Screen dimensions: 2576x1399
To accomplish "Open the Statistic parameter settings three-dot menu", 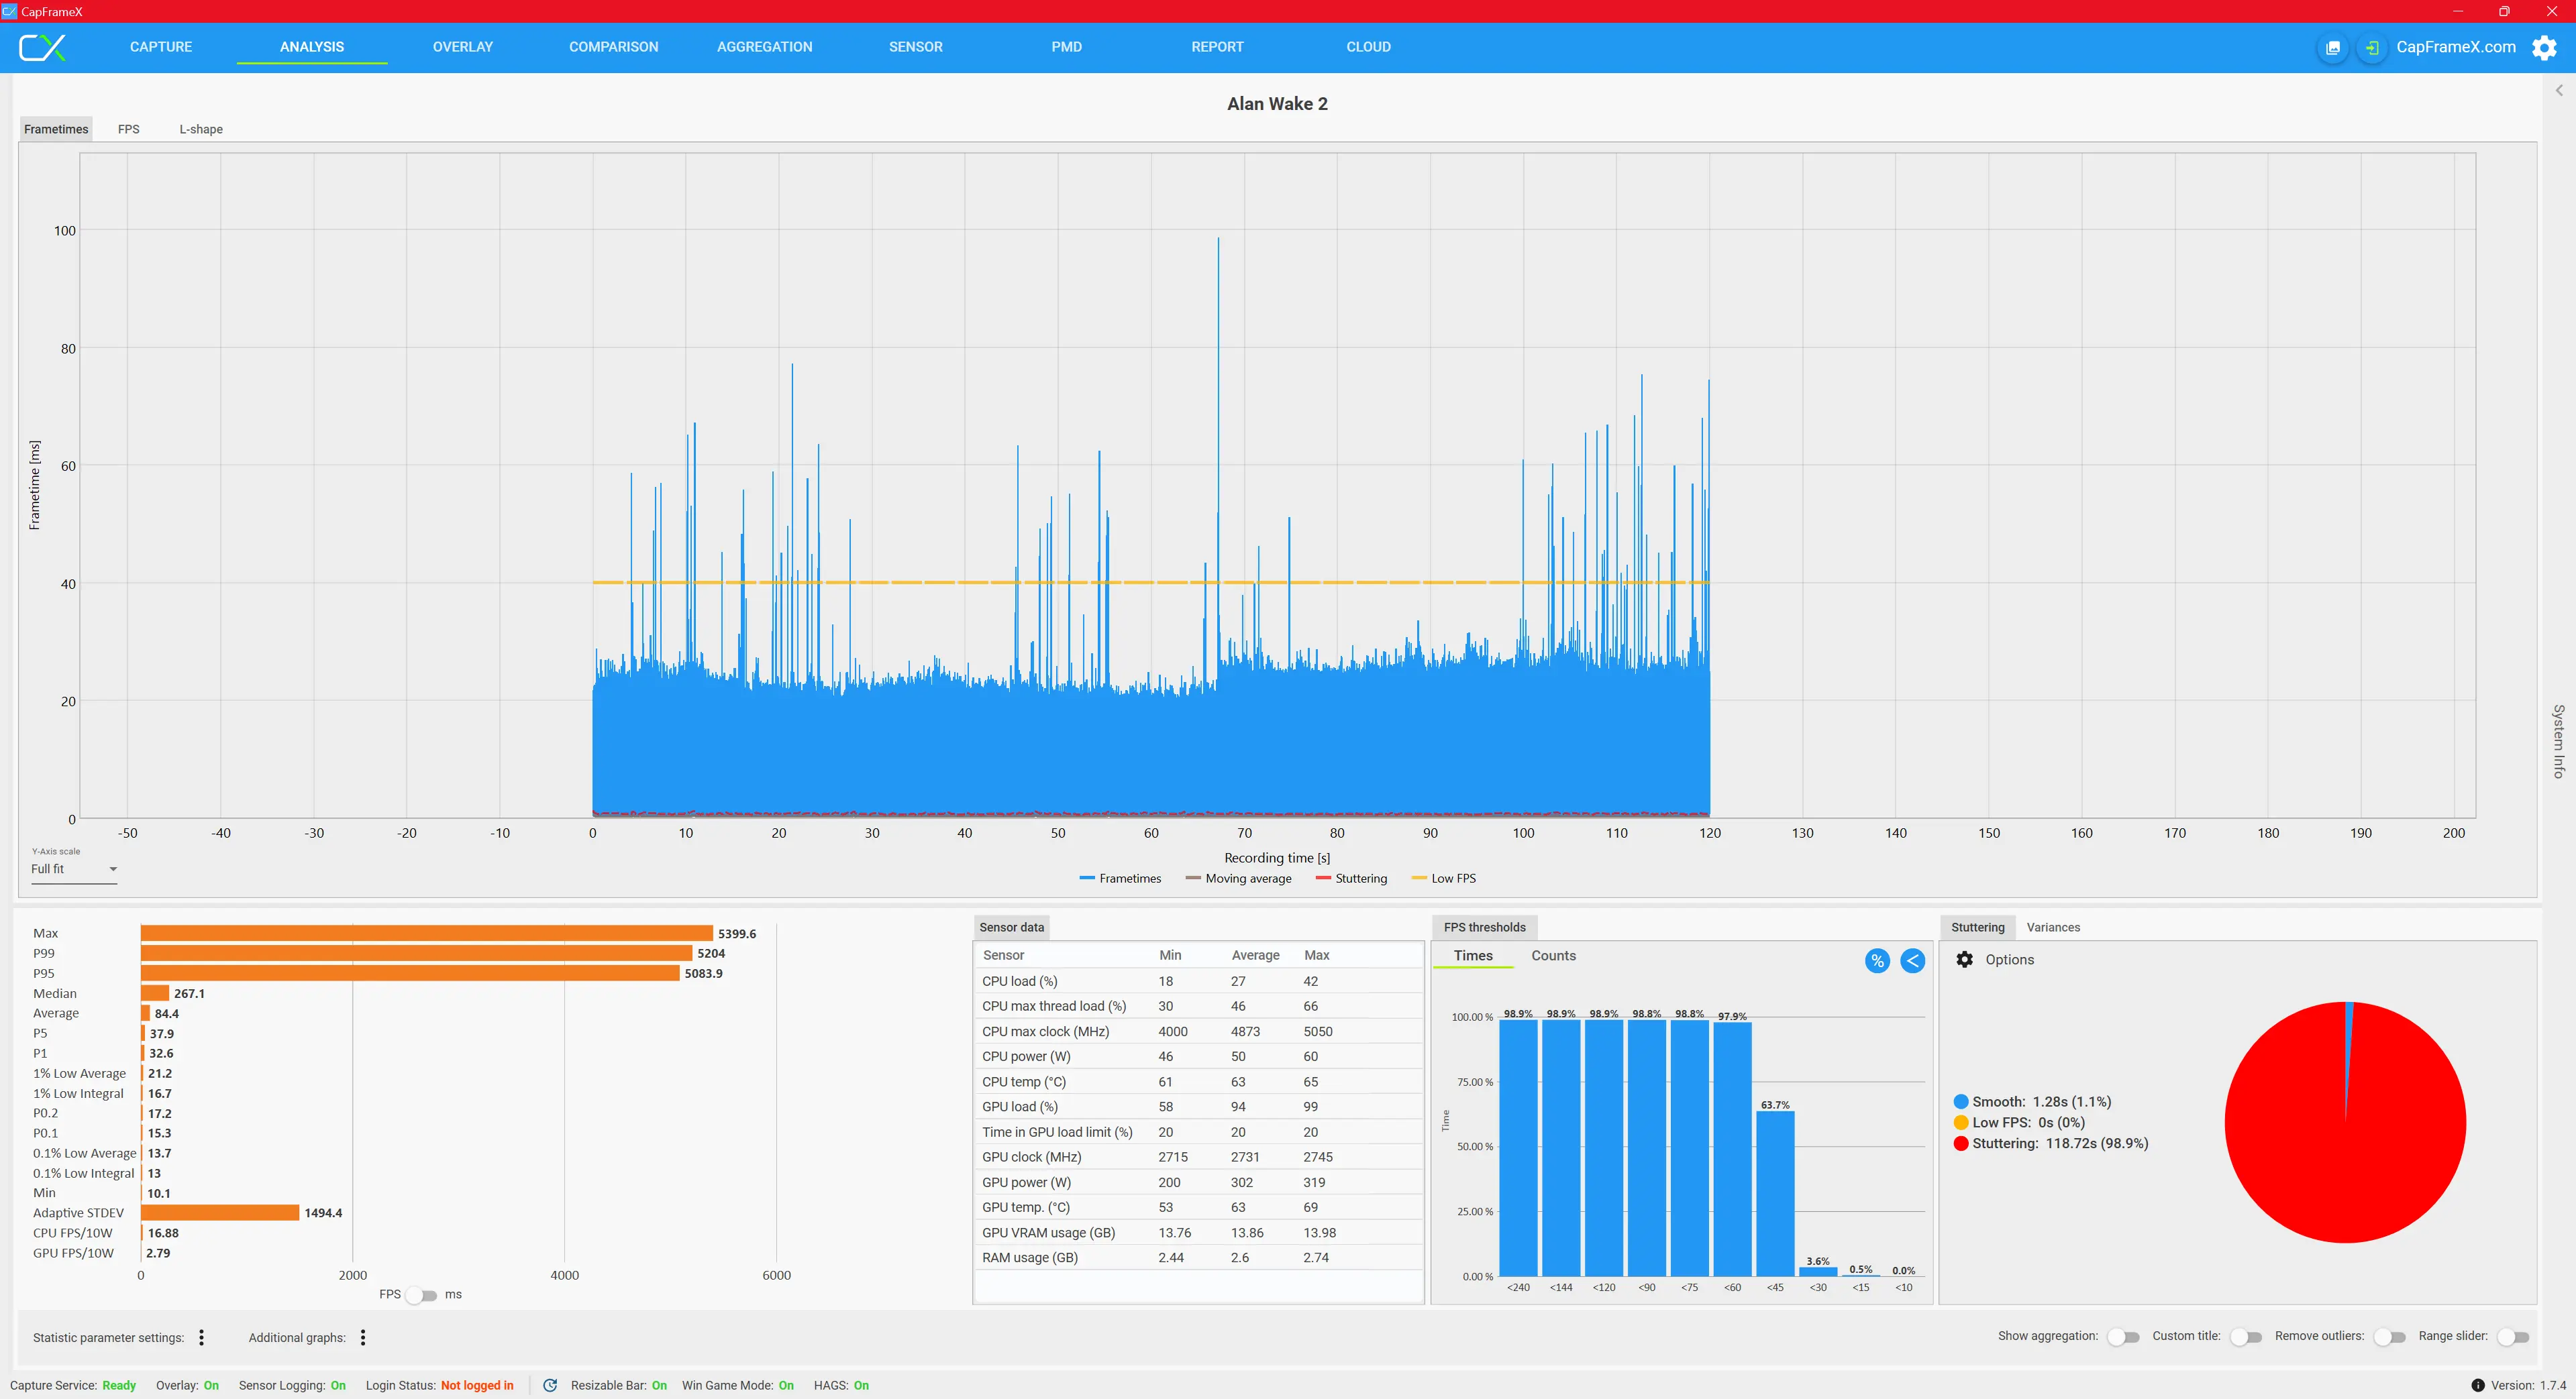I will click(x=202, y=1337).
